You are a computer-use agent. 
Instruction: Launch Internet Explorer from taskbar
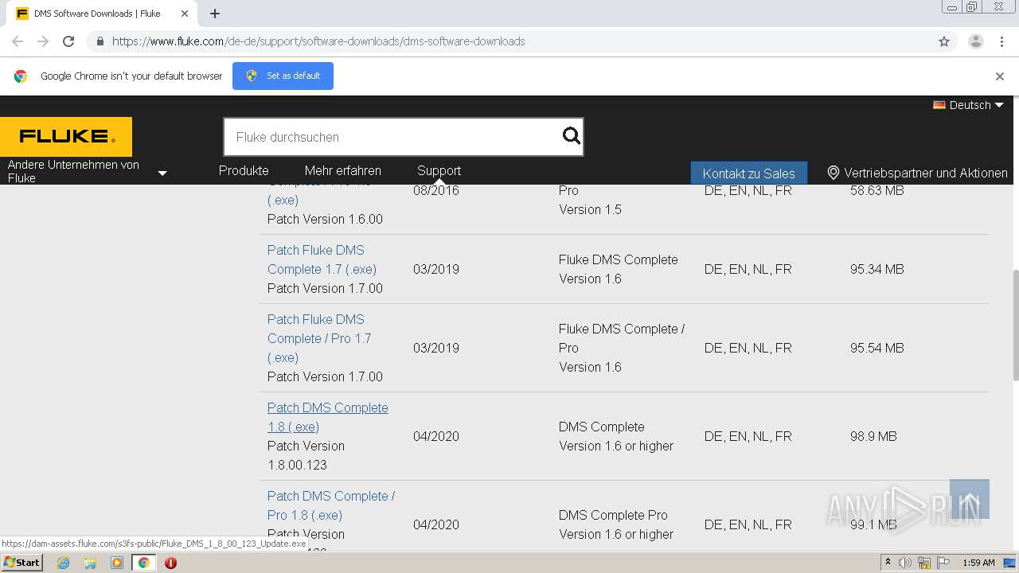click(63, 563)
